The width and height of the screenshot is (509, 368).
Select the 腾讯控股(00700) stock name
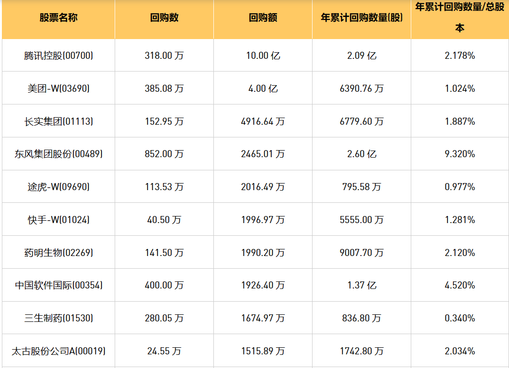click(59, 56)
